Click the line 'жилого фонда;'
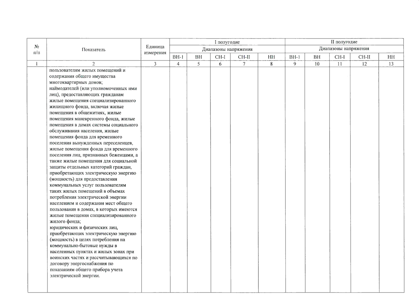The width and height of the screenshot is (419, 303). click(x=65, y=221)
